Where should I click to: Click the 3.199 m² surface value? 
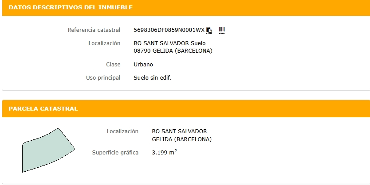coord(164,153)
